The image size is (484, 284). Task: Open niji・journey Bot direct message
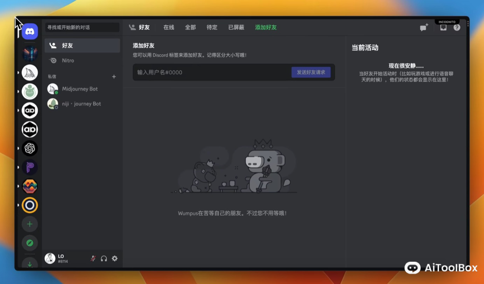point(82,104)
